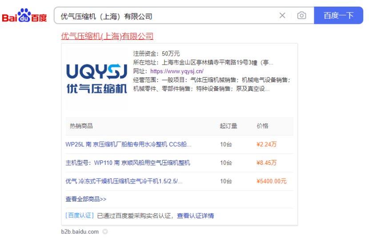This screenshot has height=242, width=369.
Task: Expand the dropdown arrow beside b2b.baidu.com
Action: coord(105,232)
